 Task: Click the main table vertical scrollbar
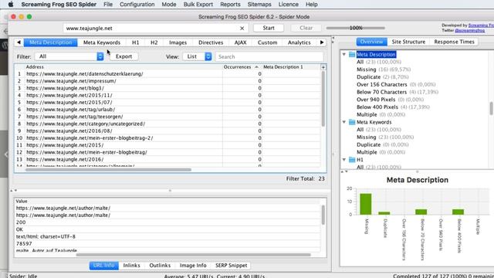323,99
